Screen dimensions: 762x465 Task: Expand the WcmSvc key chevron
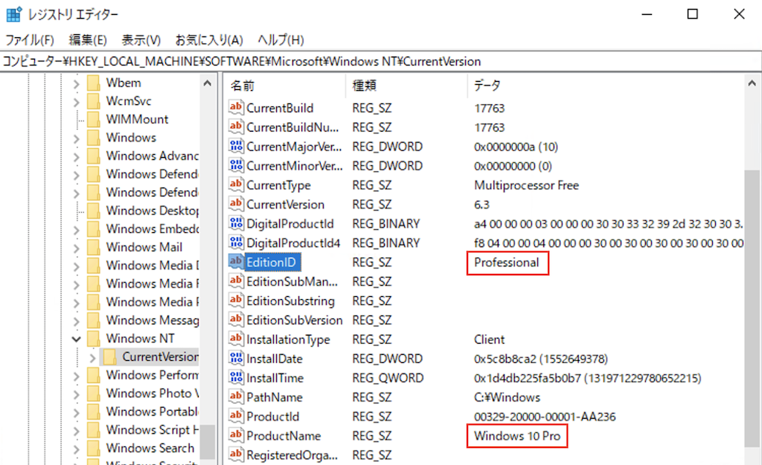click(x=76, y=101)
